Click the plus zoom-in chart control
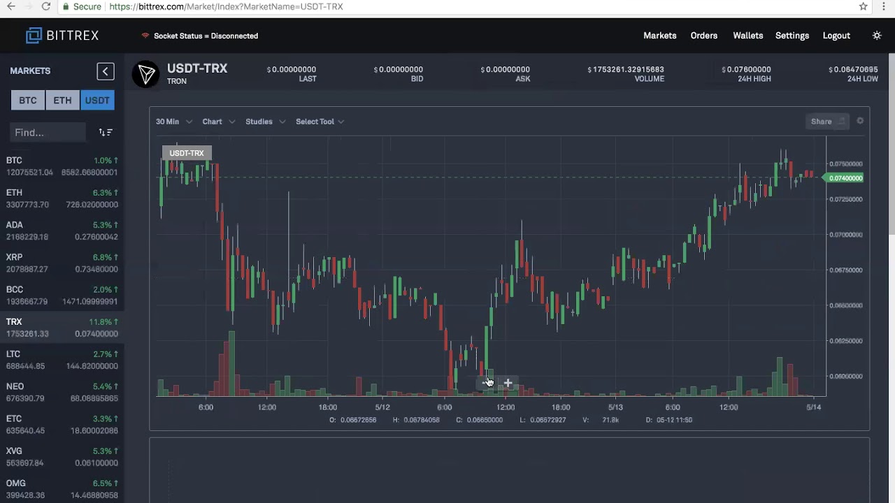The width and height of the screenshot is (895, 503). coord(508,383)
